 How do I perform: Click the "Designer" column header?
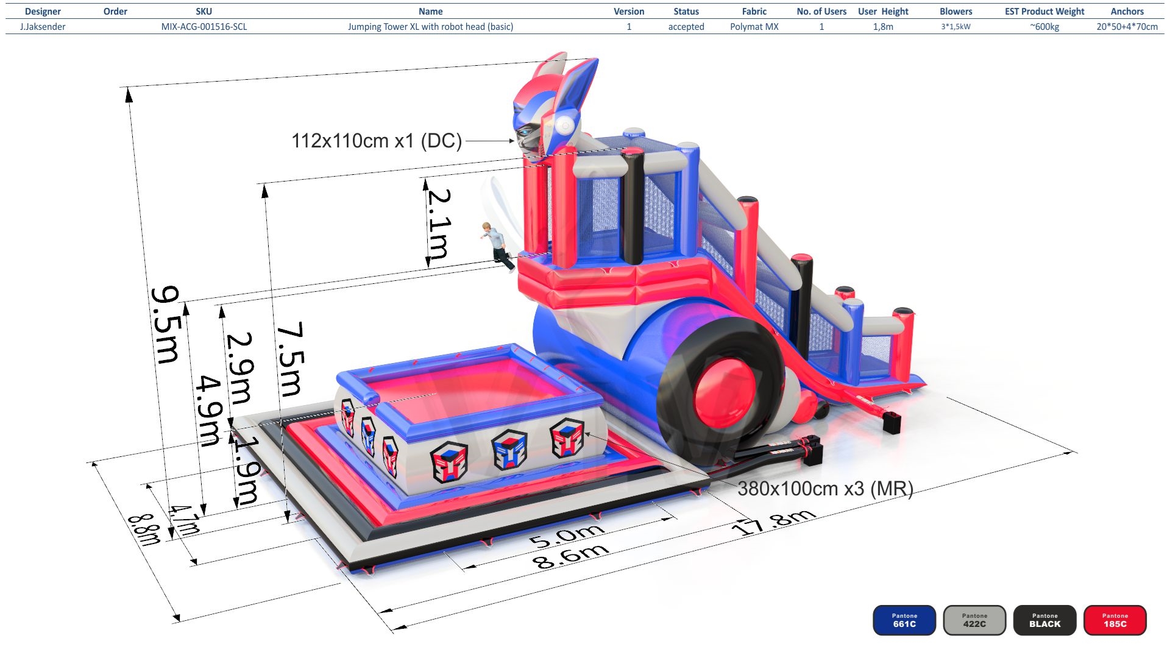point(43,12)
